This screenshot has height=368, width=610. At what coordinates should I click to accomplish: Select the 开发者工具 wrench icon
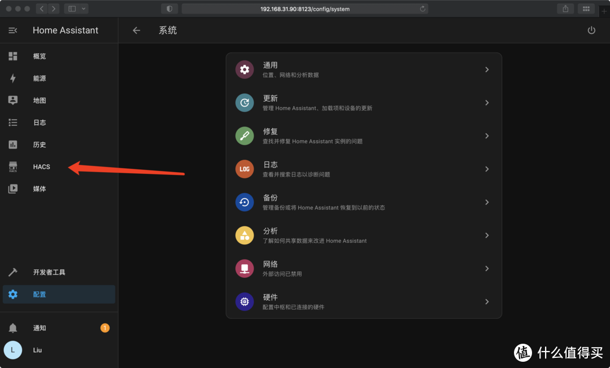tap(12, 271)
